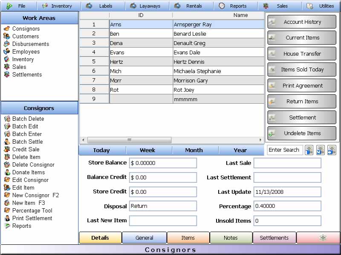Click the Disbursements icon in Work Areas
Viewport: 341px width, 255px height.
click(x=7, y=44)
